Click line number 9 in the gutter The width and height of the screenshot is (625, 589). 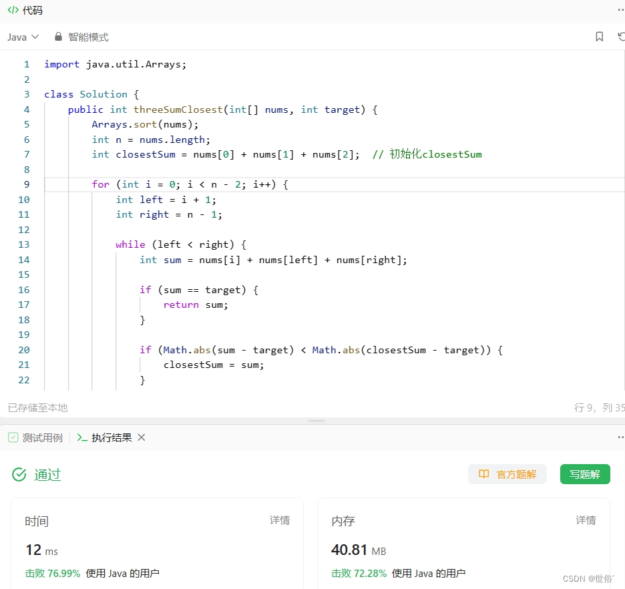[27, 184]
